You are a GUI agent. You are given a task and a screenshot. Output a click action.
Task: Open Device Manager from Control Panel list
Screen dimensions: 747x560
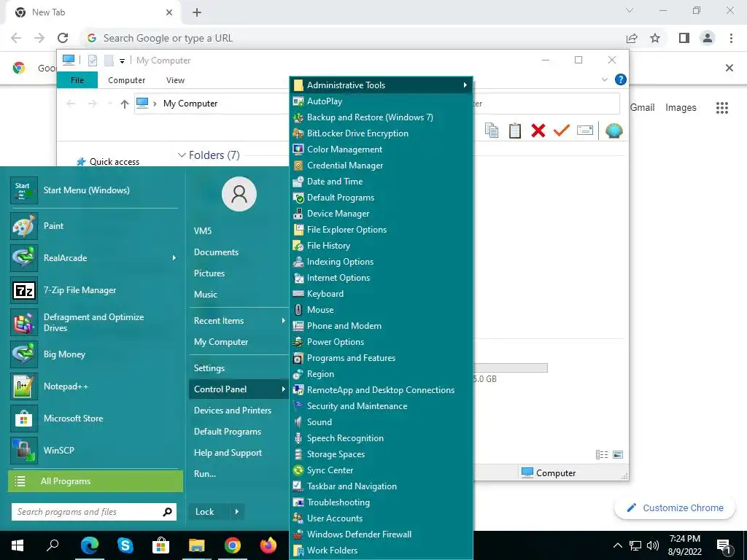(x=381, y=214)
